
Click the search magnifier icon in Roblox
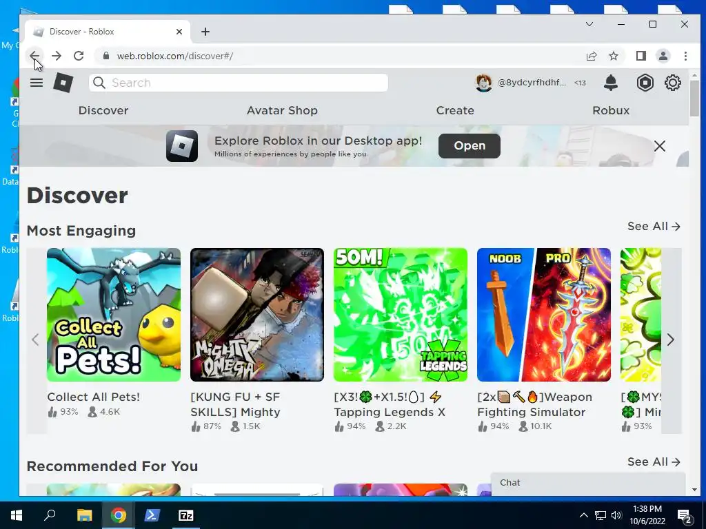[99, 83]
